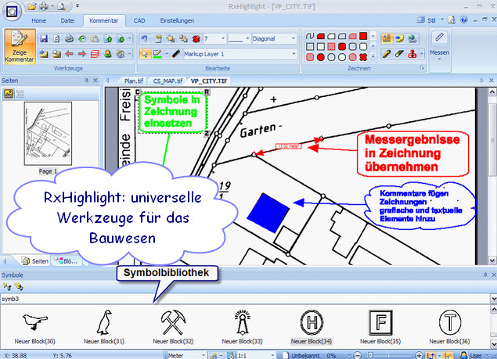Open the Messen measurement tool
This screenshot has height=359, width=497.
click(x=440, y=46)
